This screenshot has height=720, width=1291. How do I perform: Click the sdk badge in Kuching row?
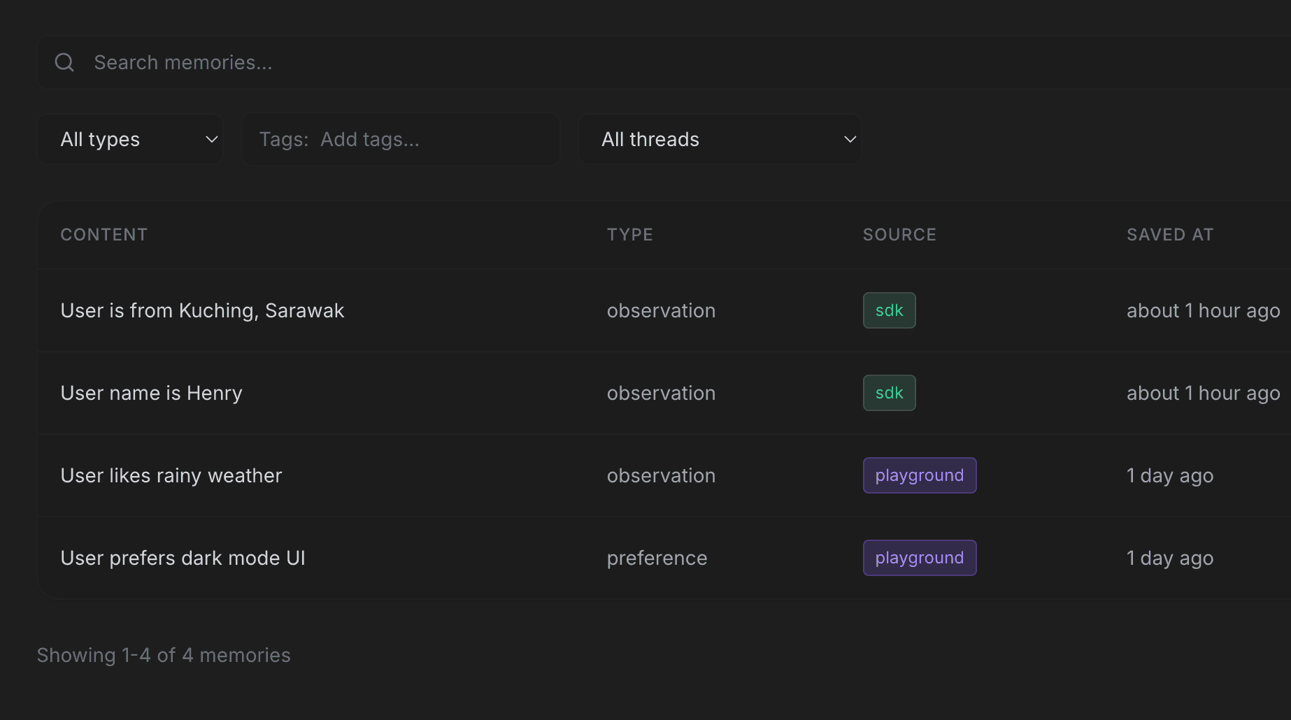point(889,310)
